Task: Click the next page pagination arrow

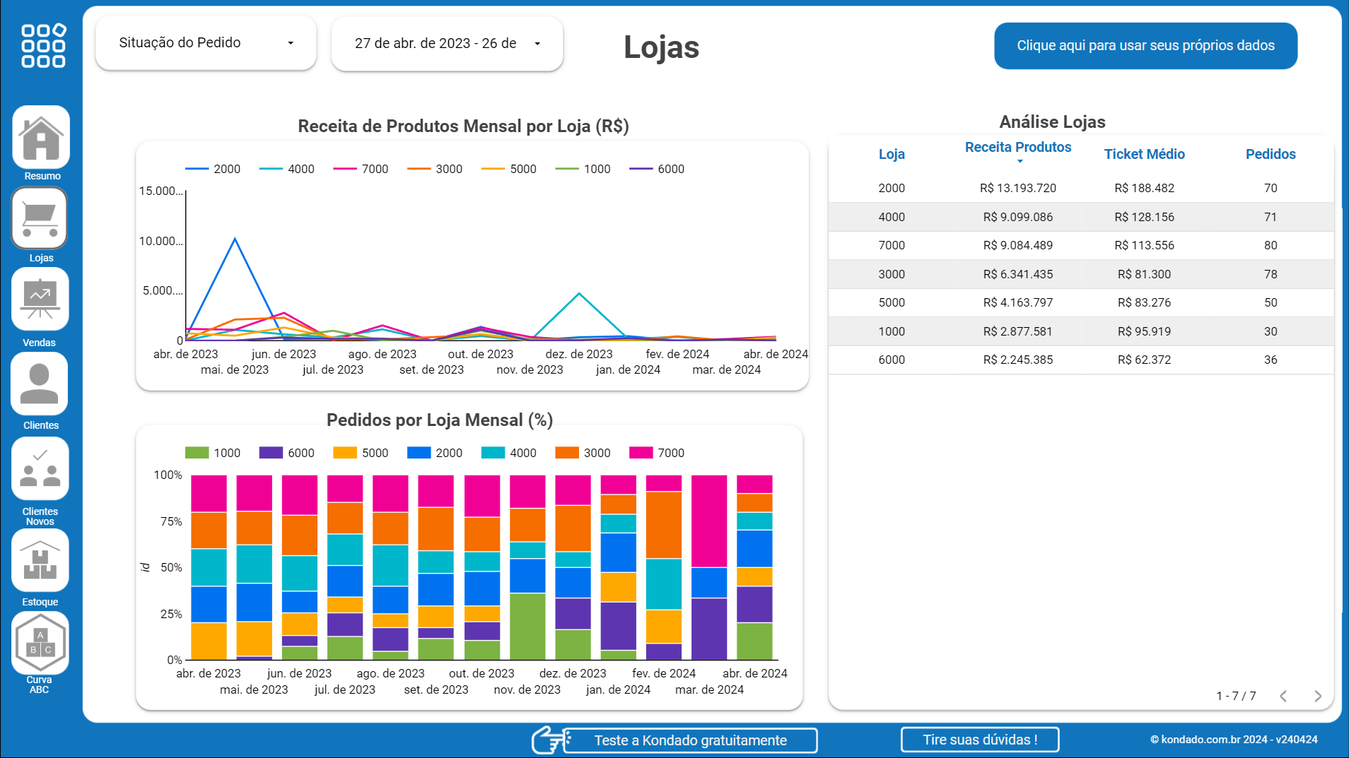Action: pyautogui.click(x=1316, y=696)
